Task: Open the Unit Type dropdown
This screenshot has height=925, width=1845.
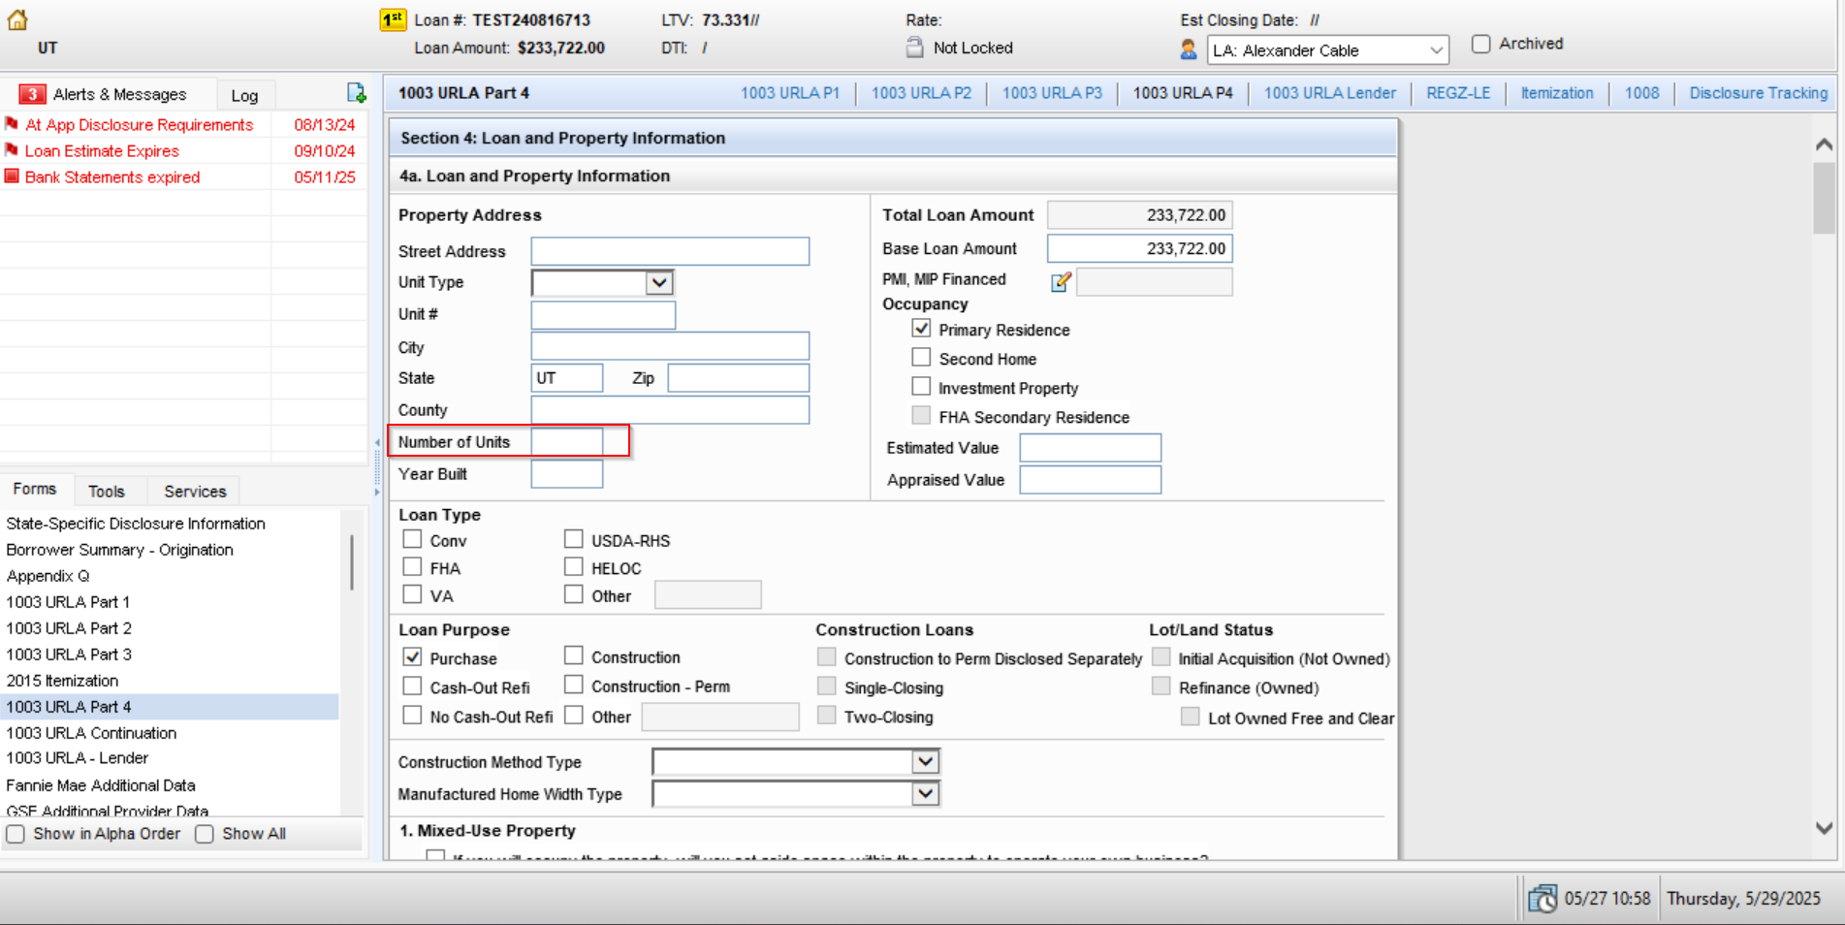Action: pyautogui.click(x=659, y=282)
